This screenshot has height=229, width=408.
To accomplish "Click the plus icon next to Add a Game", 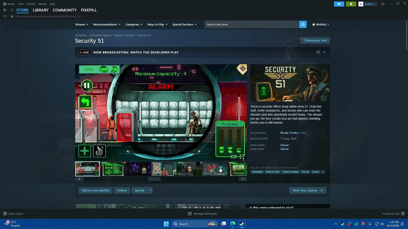I will point(5,214).
